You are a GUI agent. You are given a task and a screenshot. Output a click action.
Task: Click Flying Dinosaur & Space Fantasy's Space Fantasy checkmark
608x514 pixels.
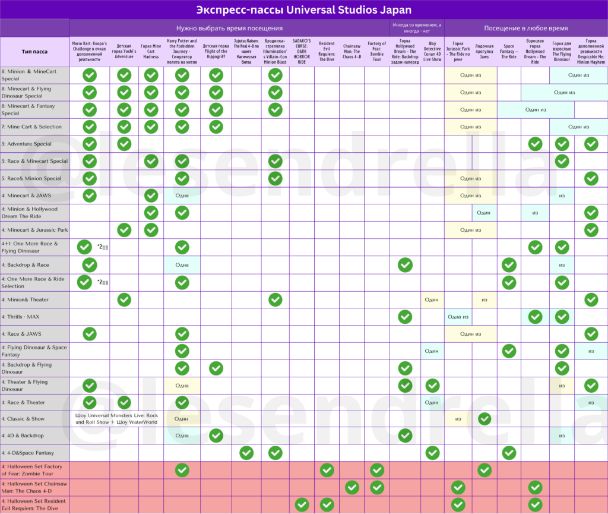509,351
